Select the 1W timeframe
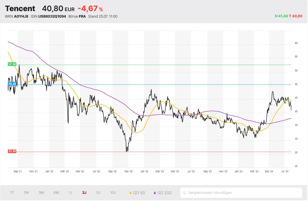 26,193
